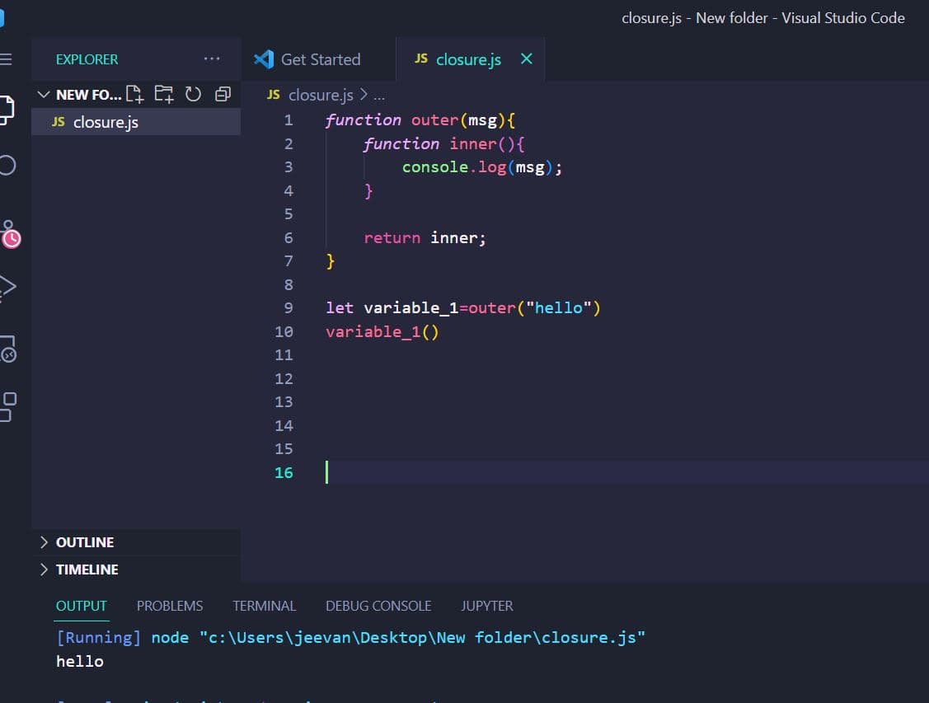Click the EXPLORER panel title
The image size is (929, 703).
coord(87,59)
